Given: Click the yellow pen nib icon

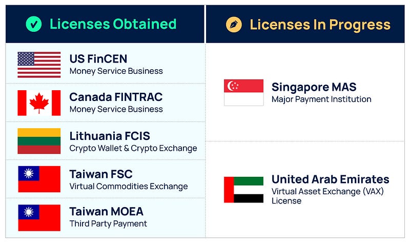Looking at the screenshot, I should (234, 24).
